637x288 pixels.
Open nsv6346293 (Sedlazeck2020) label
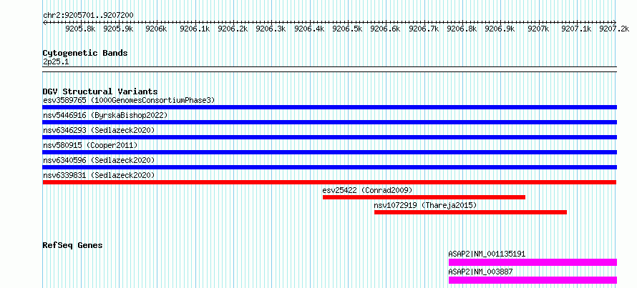coord(99,130)
